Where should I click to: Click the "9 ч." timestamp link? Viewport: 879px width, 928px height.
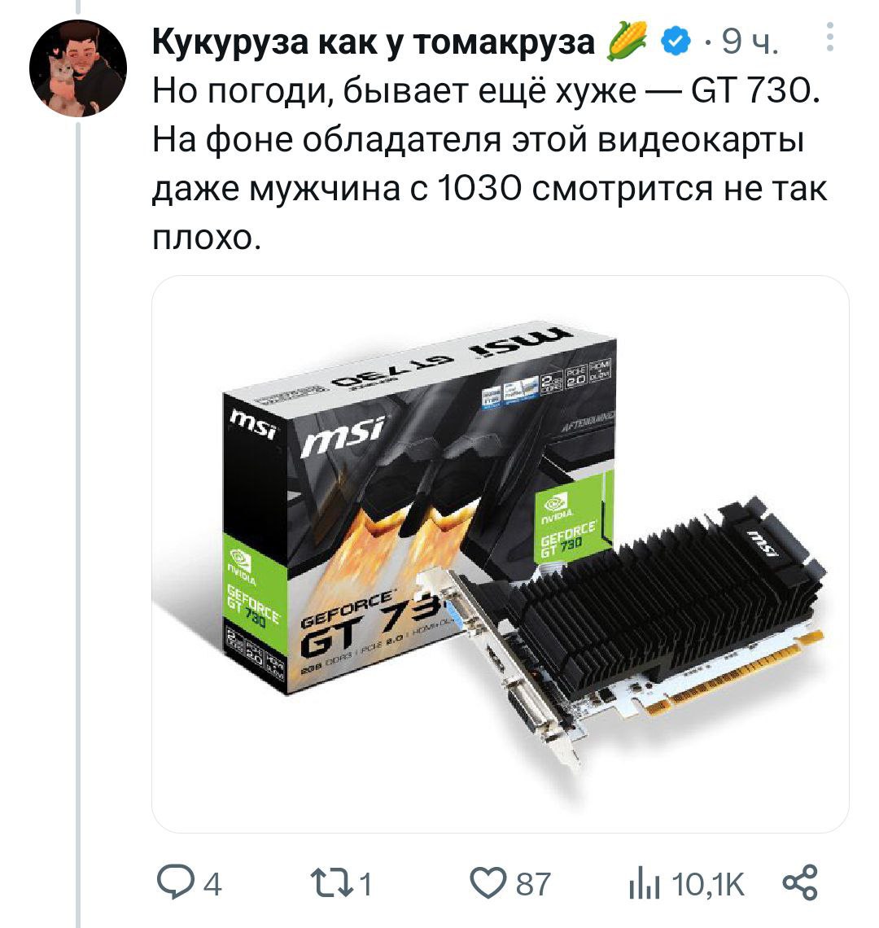[x=748, y=42]
